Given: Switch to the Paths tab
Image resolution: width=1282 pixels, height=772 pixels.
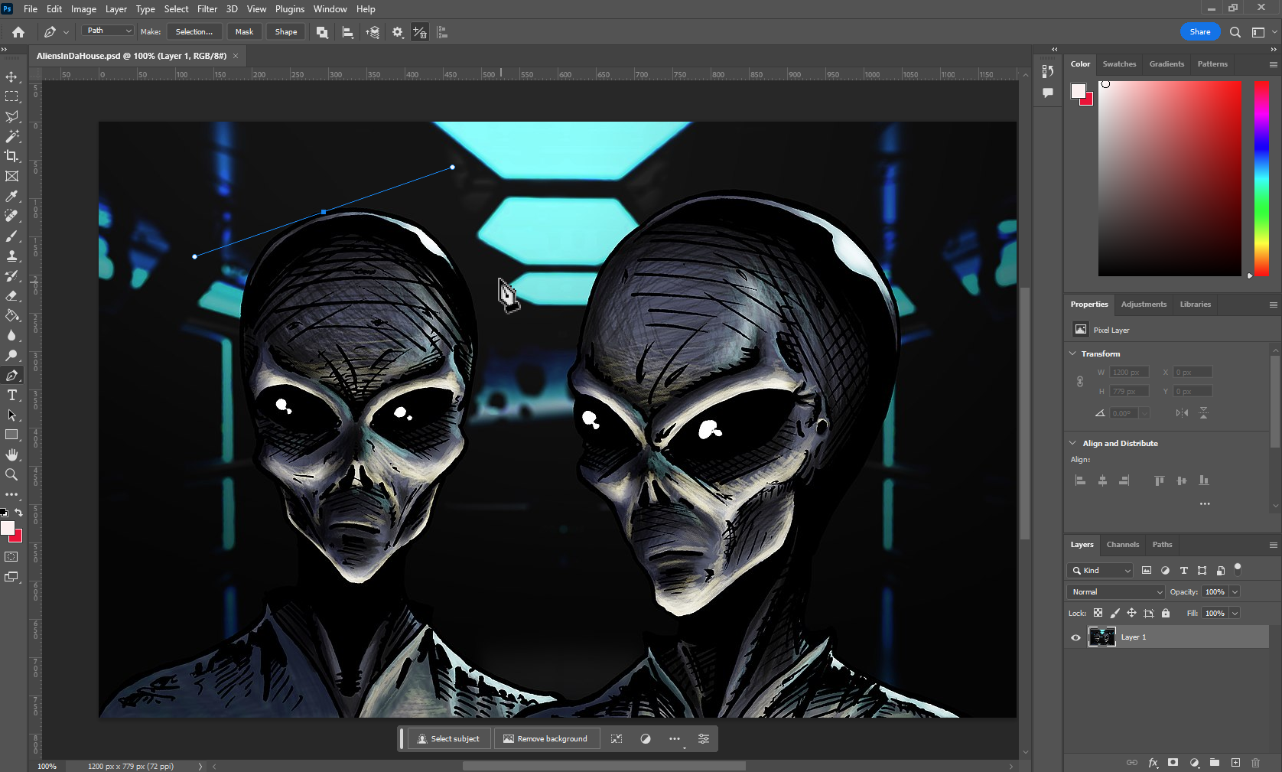Looking at the screenshot, I should pos(1162,545).
